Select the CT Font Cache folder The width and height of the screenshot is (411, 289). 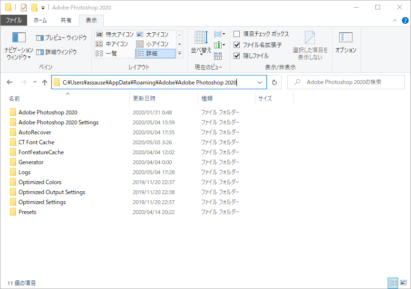(32, 142)
